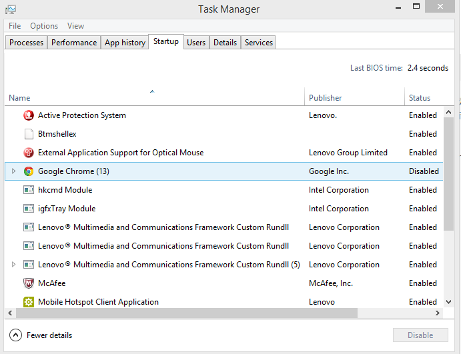Viewport: 461px width, 354px height.
Task: Select Mobile Hotspot Client Application entry
Action: click(98, 302)
